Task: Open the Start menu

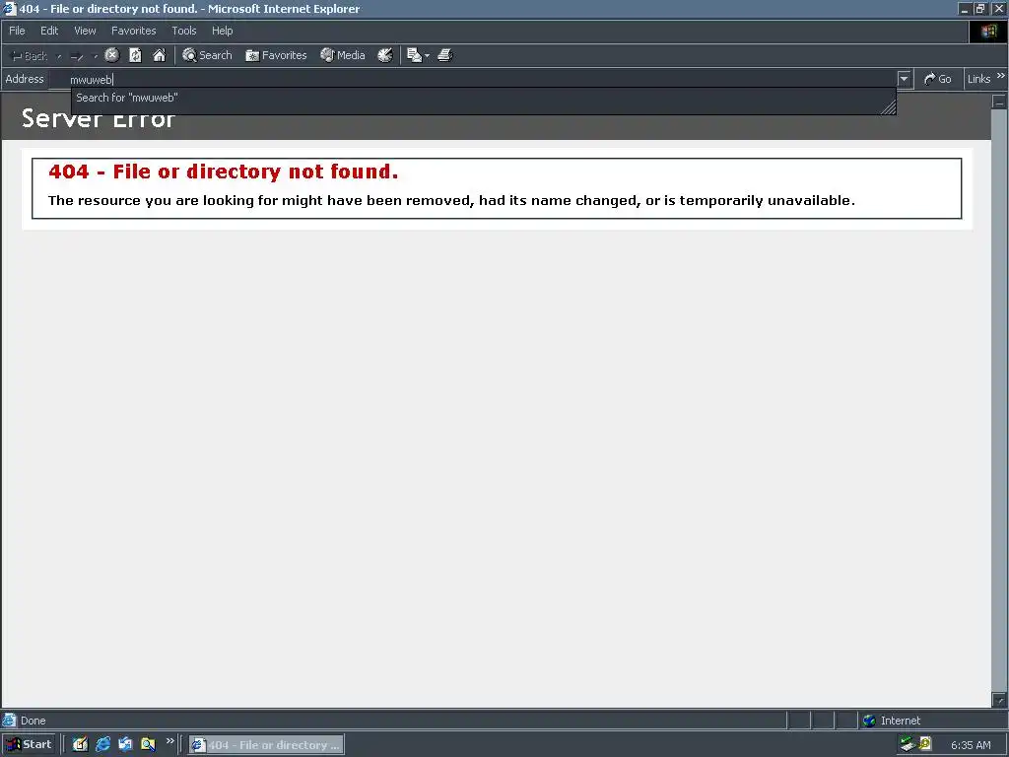Action: [29, 744]
